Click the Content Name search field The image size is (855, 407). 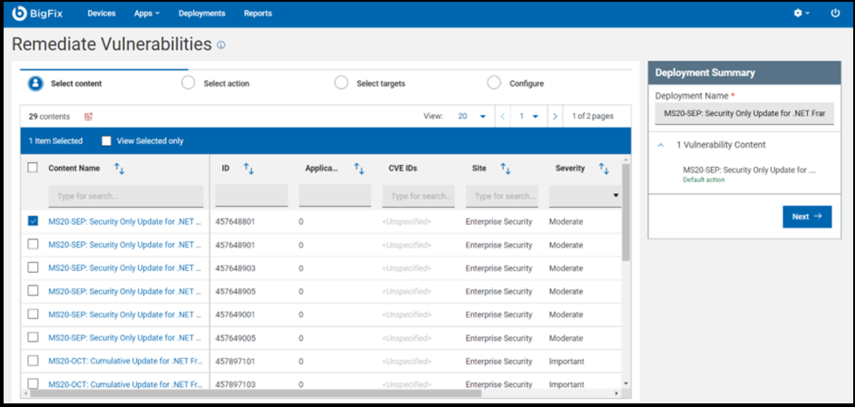click(126, 196)
